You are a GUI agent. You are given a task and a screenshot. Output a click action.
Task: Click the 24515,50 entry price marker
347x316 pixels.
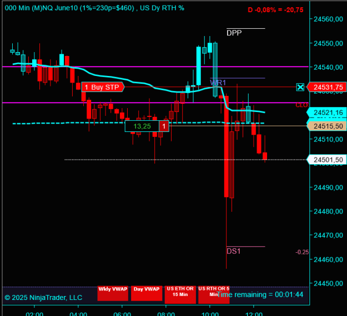point(326,126)
